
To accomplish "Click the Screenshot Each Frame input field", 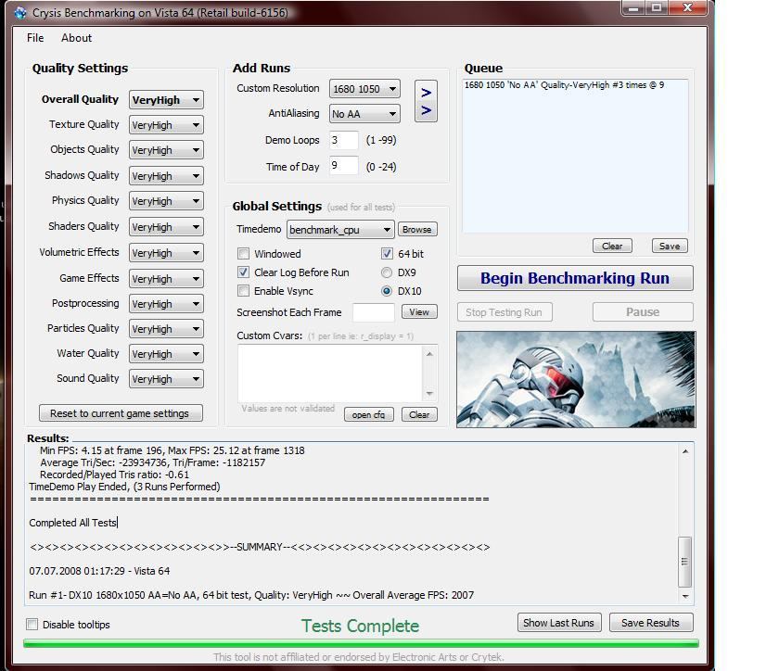I will coord(374,312).
